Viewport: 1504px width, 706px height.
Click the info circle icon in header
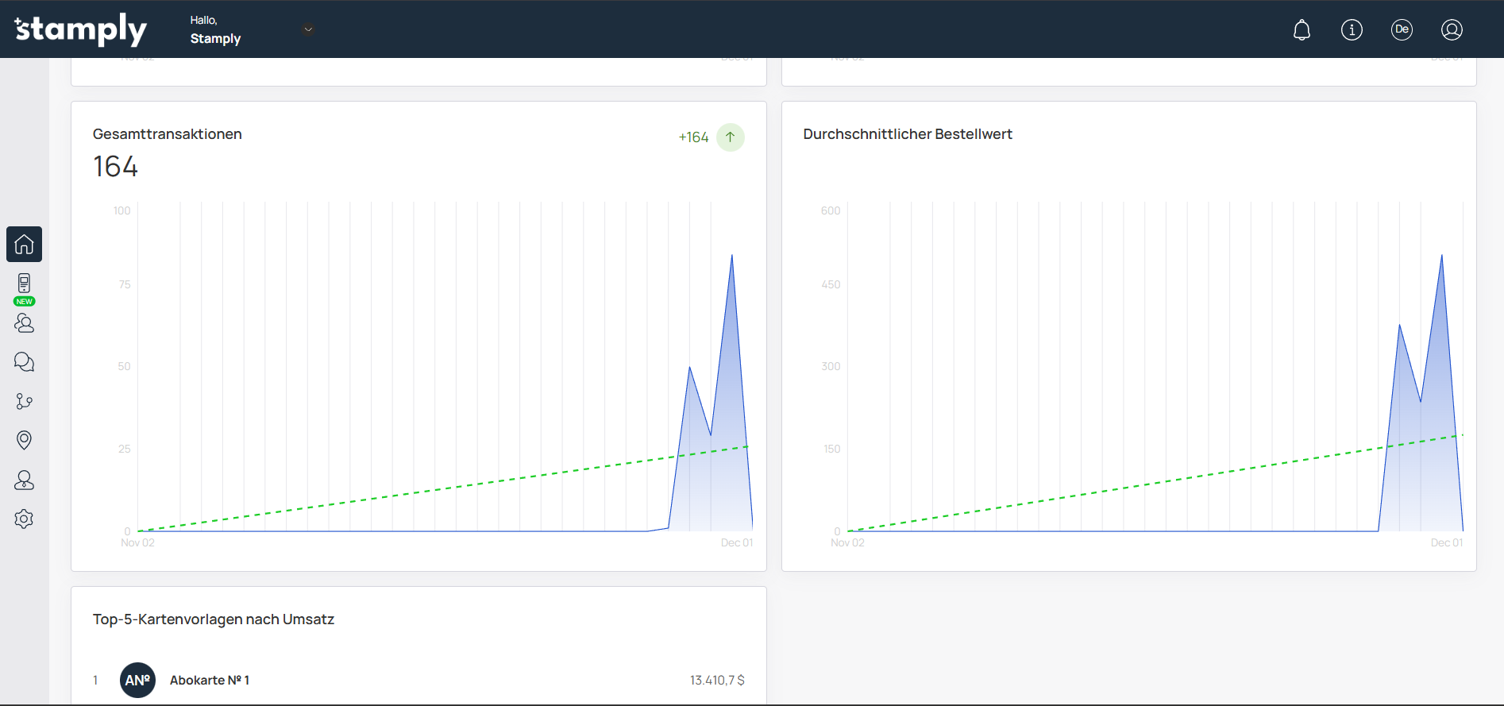click(x=1352, y=30)
